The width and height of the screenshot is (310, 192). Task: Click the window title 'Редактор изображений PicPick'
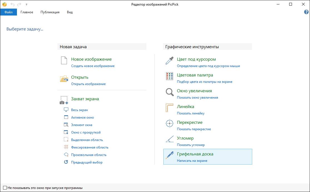155,4
